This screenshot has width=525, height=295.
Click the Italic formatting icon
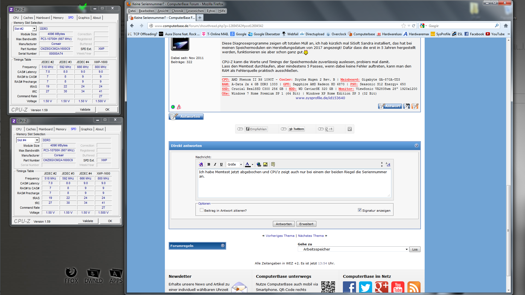tap(215, 164)
